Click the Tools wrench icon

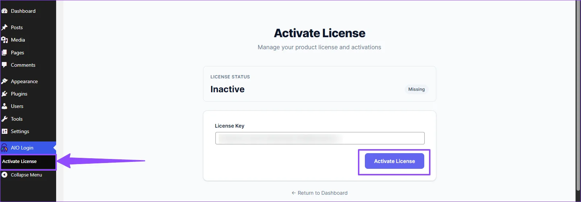(4, 119)
